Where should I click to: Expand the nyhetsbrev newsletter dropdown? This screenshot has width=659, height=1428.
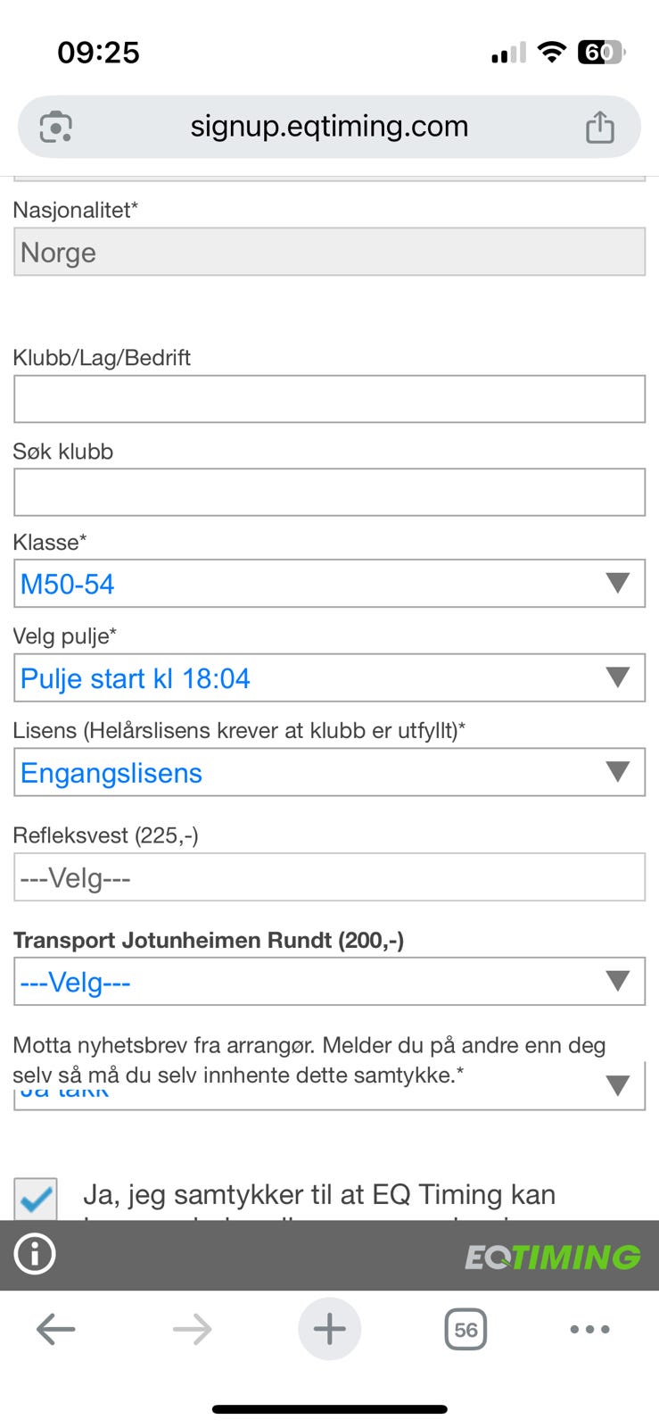[x=329, y=1092]
